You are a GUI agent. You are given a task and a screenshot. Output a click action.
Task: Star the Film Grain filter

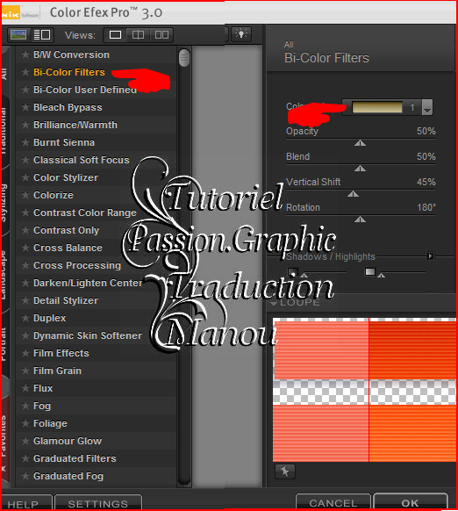point(25,371)
